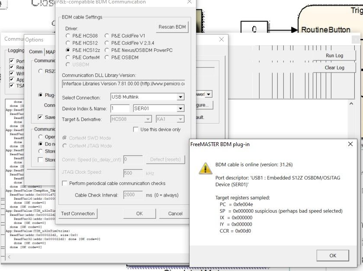The image size is (363, 271).
Task: Close the FreeMASTER BDM plug-in message box
Action: (x=350, y=144)
